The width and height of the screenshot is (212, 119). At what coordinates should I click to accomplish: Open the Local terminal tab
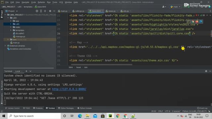point(18,71)
